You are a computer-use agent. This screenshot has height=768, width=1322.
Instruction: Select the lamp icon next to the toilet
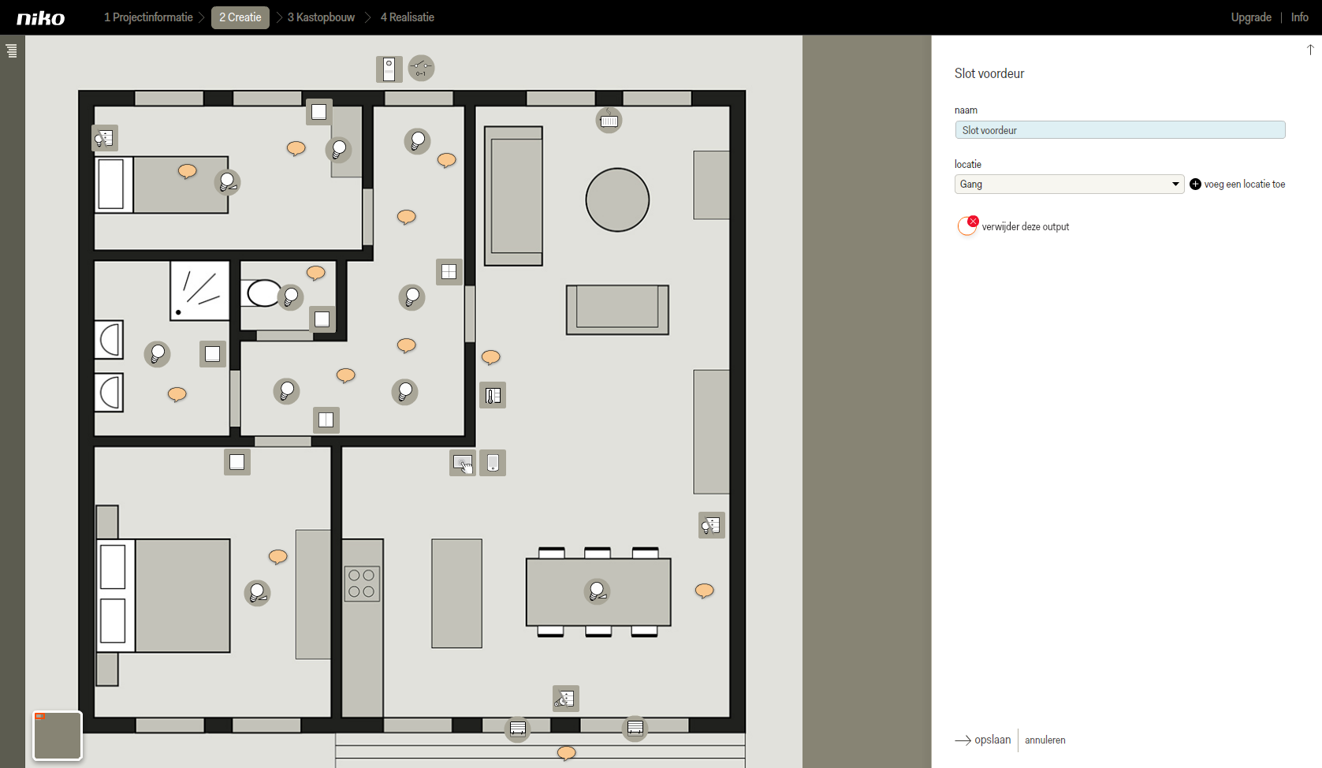(x=291, y=297)
